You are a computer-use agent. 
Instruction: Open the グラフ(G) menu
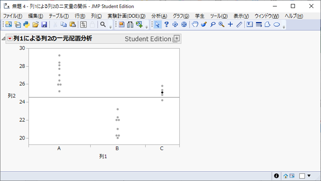[181, 16]
